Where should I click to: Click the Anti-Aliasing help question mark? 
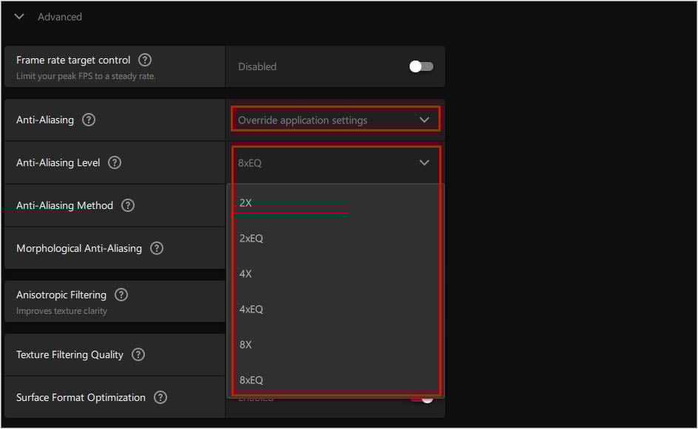pyautogui.click(x=88, y=120)
